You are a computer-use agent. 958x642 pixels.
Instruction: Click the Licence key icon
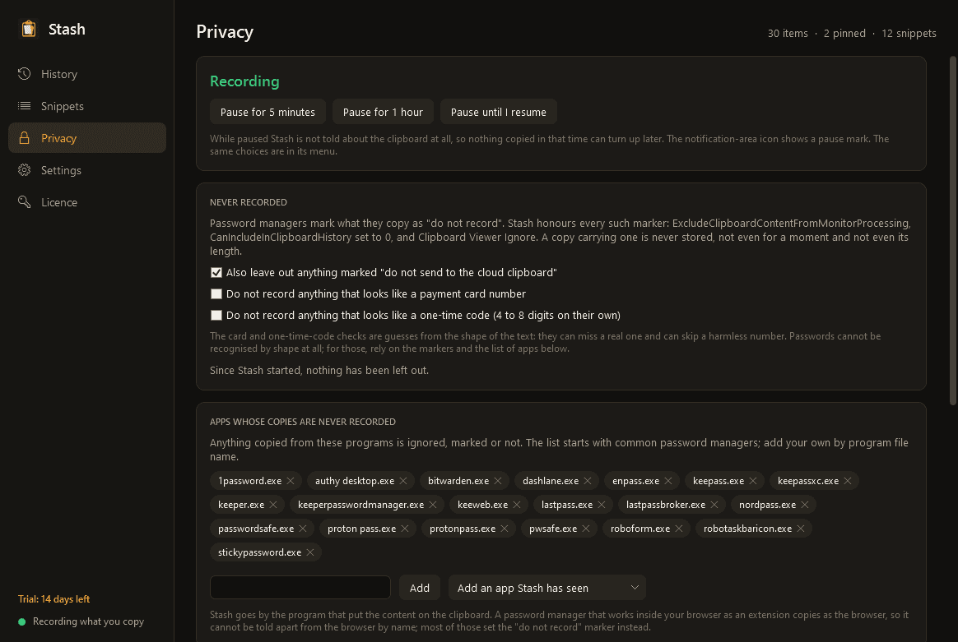25,202
